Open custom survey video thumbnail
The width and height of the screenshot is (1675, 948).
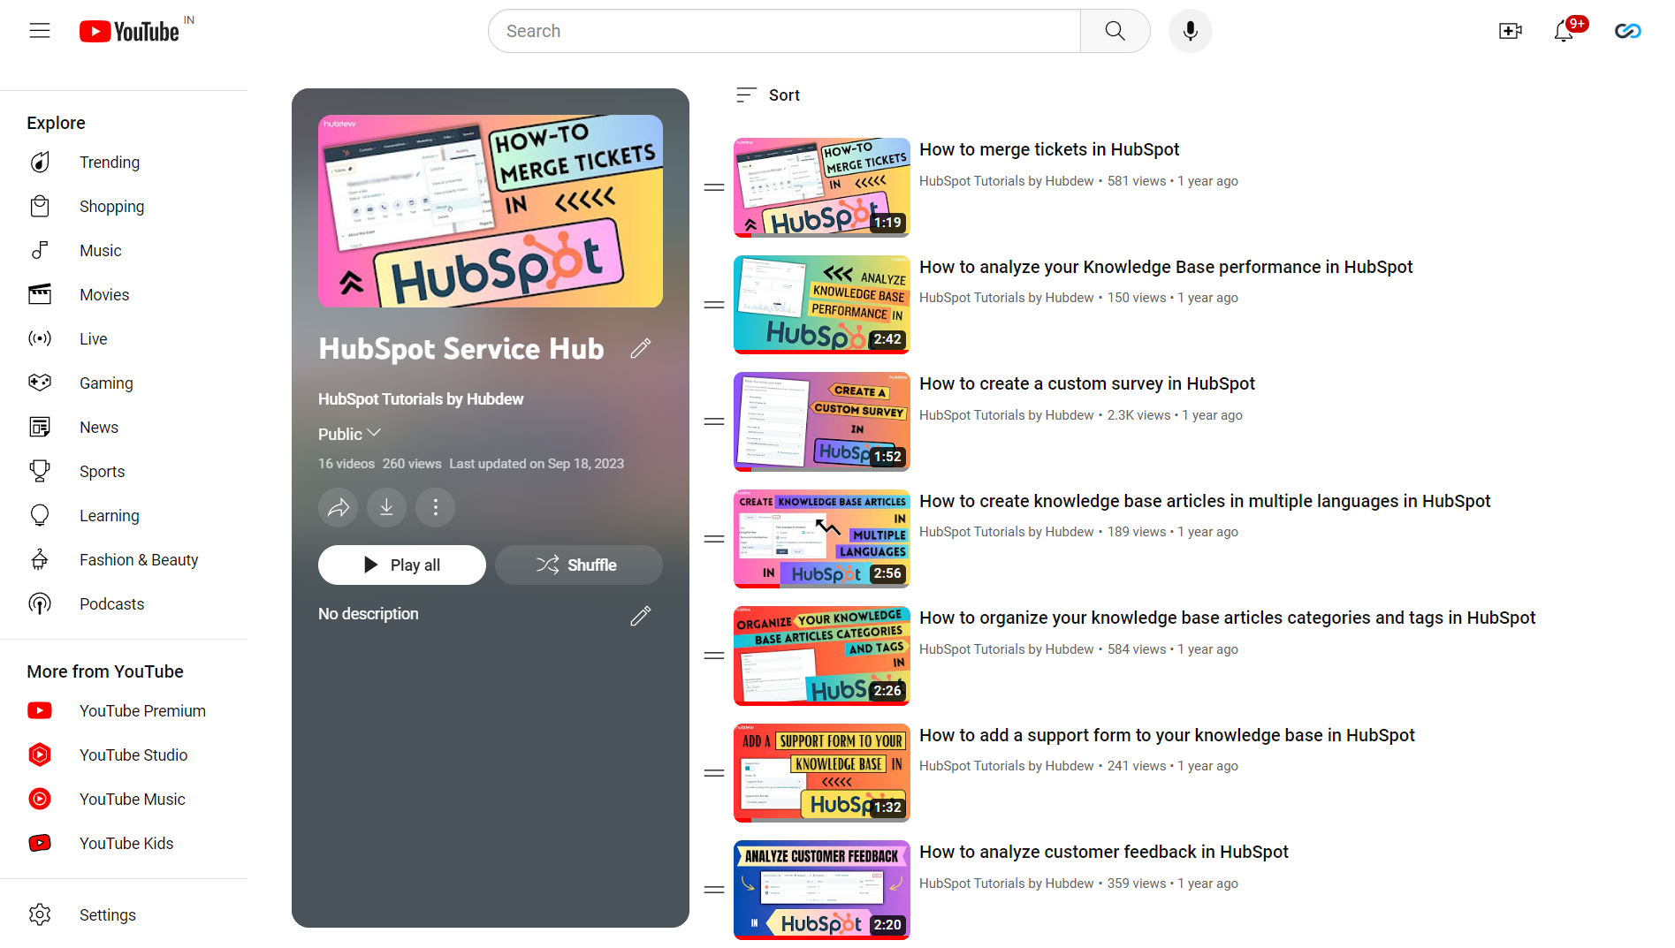822,421
